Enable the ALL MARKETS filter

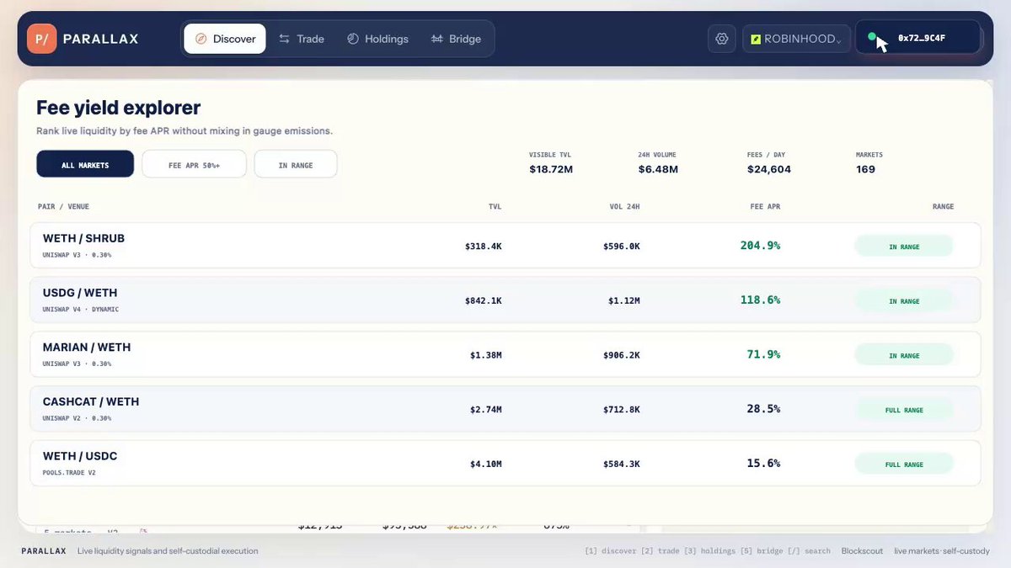coord(85,165)
